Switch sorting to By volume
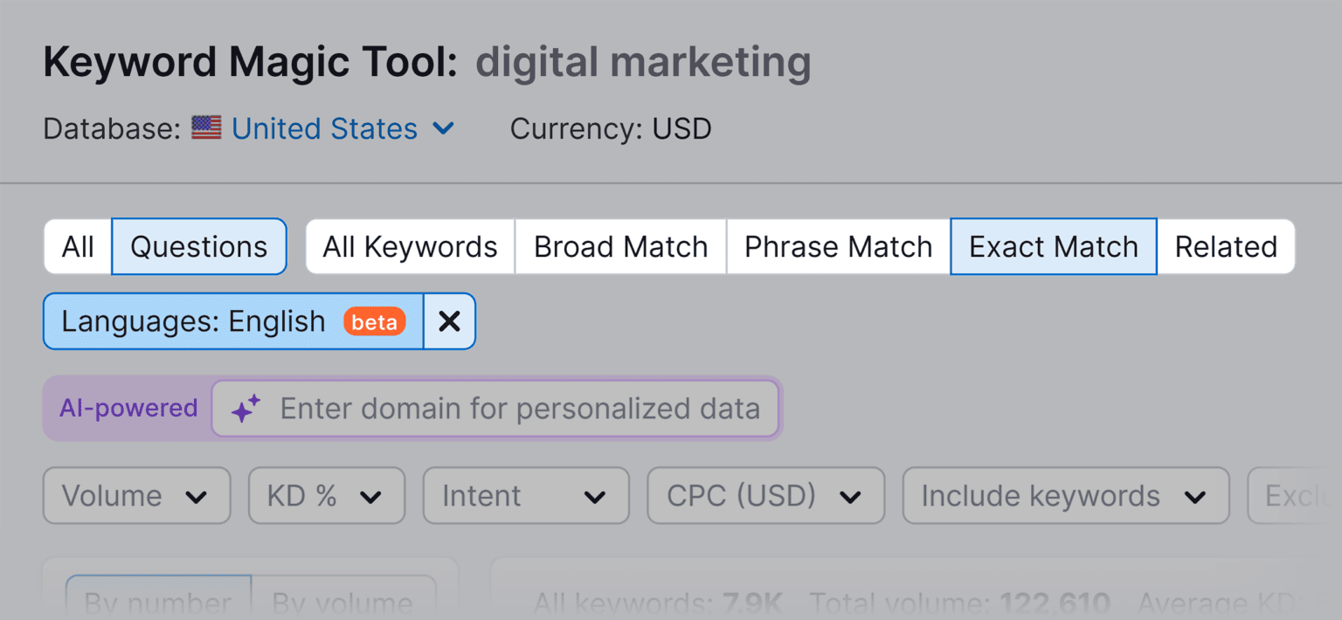Screen dimensions: 1342x620 click(x=346, y=603)
